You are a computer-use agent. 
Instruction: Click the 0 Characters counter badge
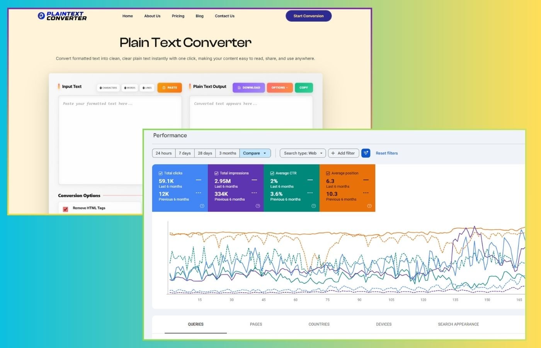click(x=108, y=88)
